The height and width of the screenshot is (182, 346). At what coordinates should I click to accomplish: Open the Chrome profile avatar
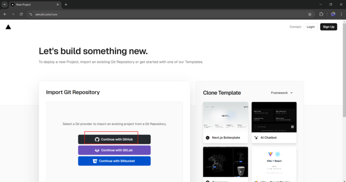(333, 14)
